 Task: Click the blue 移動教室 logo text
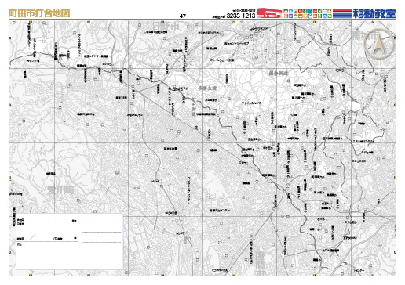374,13
